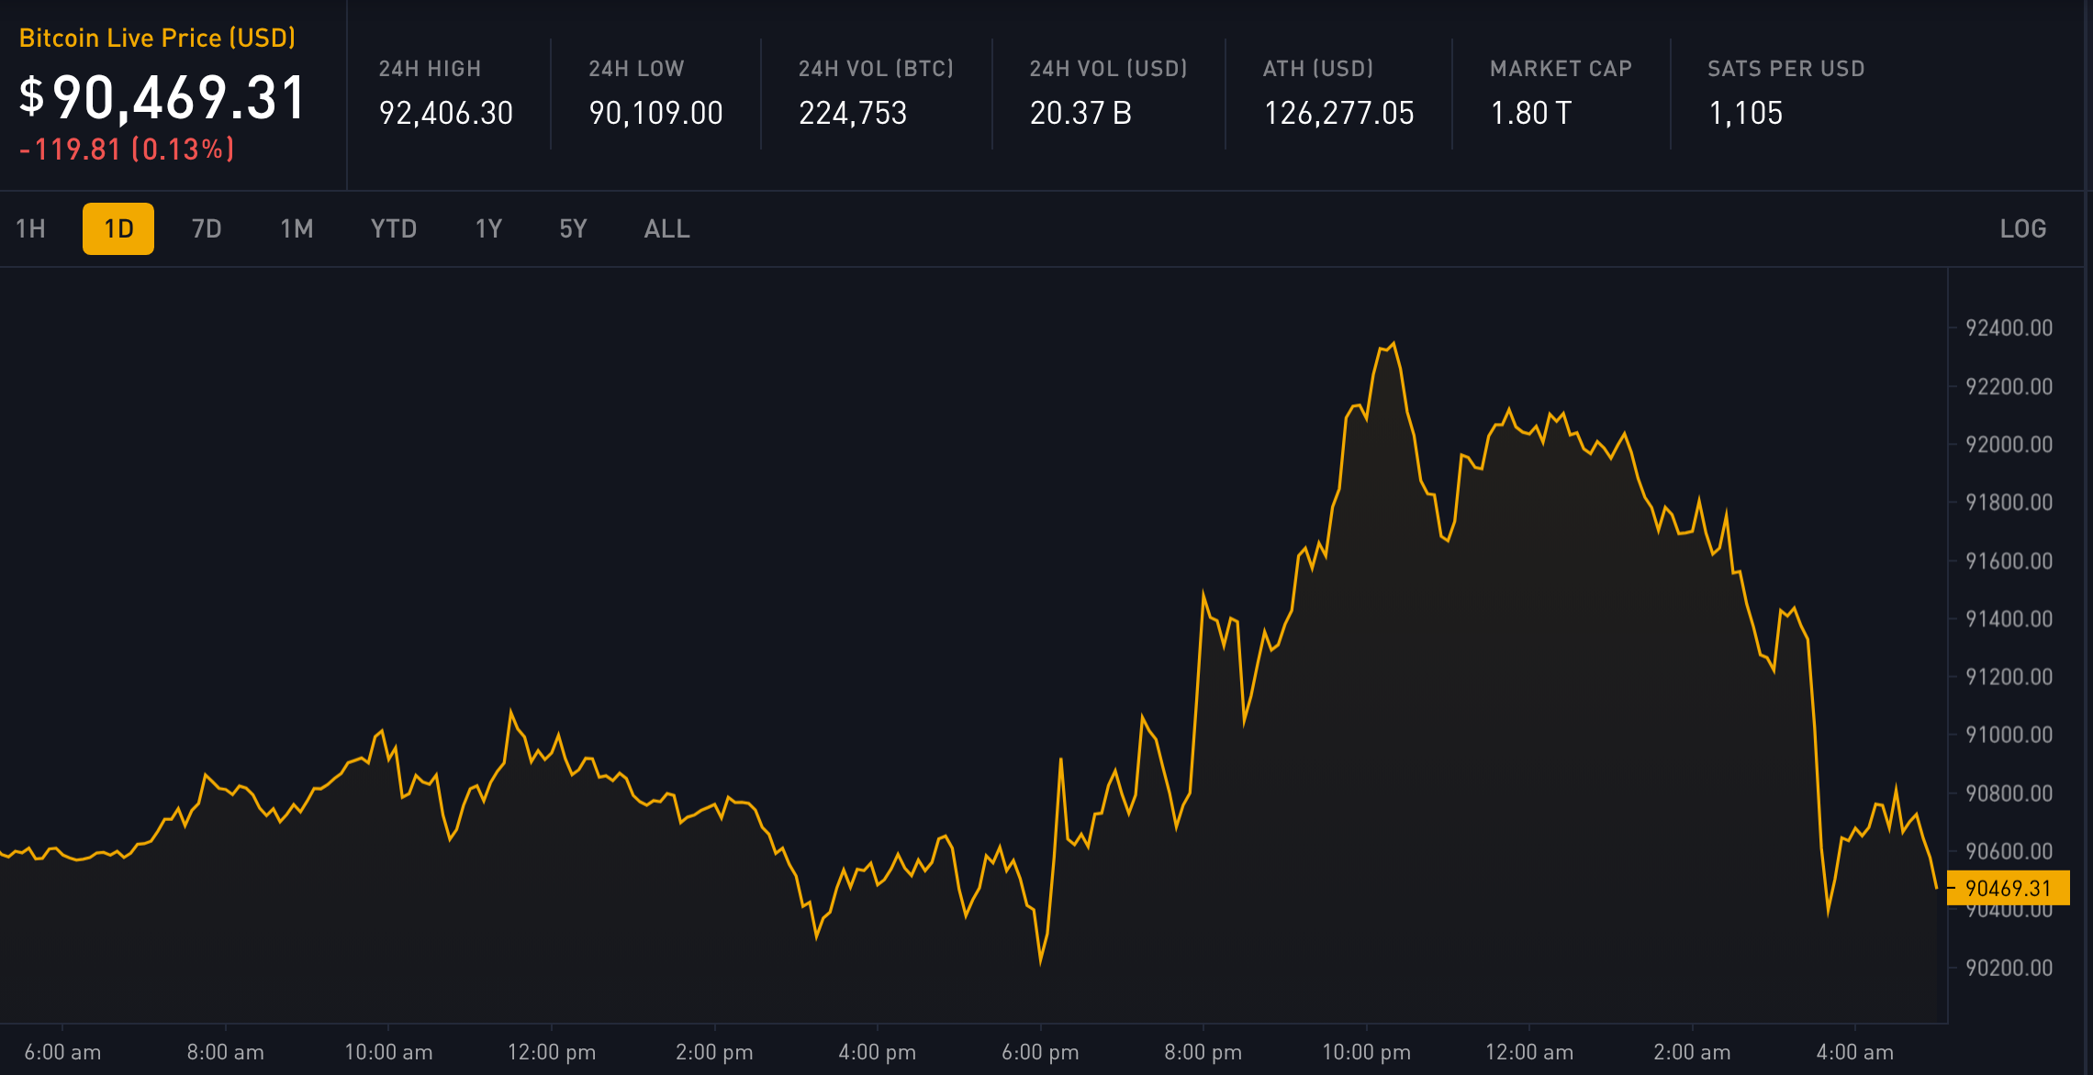Screen dimensions: 2093x1075
Task: Click the price change -119.81 (0.13%)
Action: (127, 149)
